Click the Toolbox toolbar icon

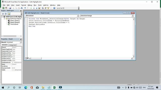[x=51, y=8]
